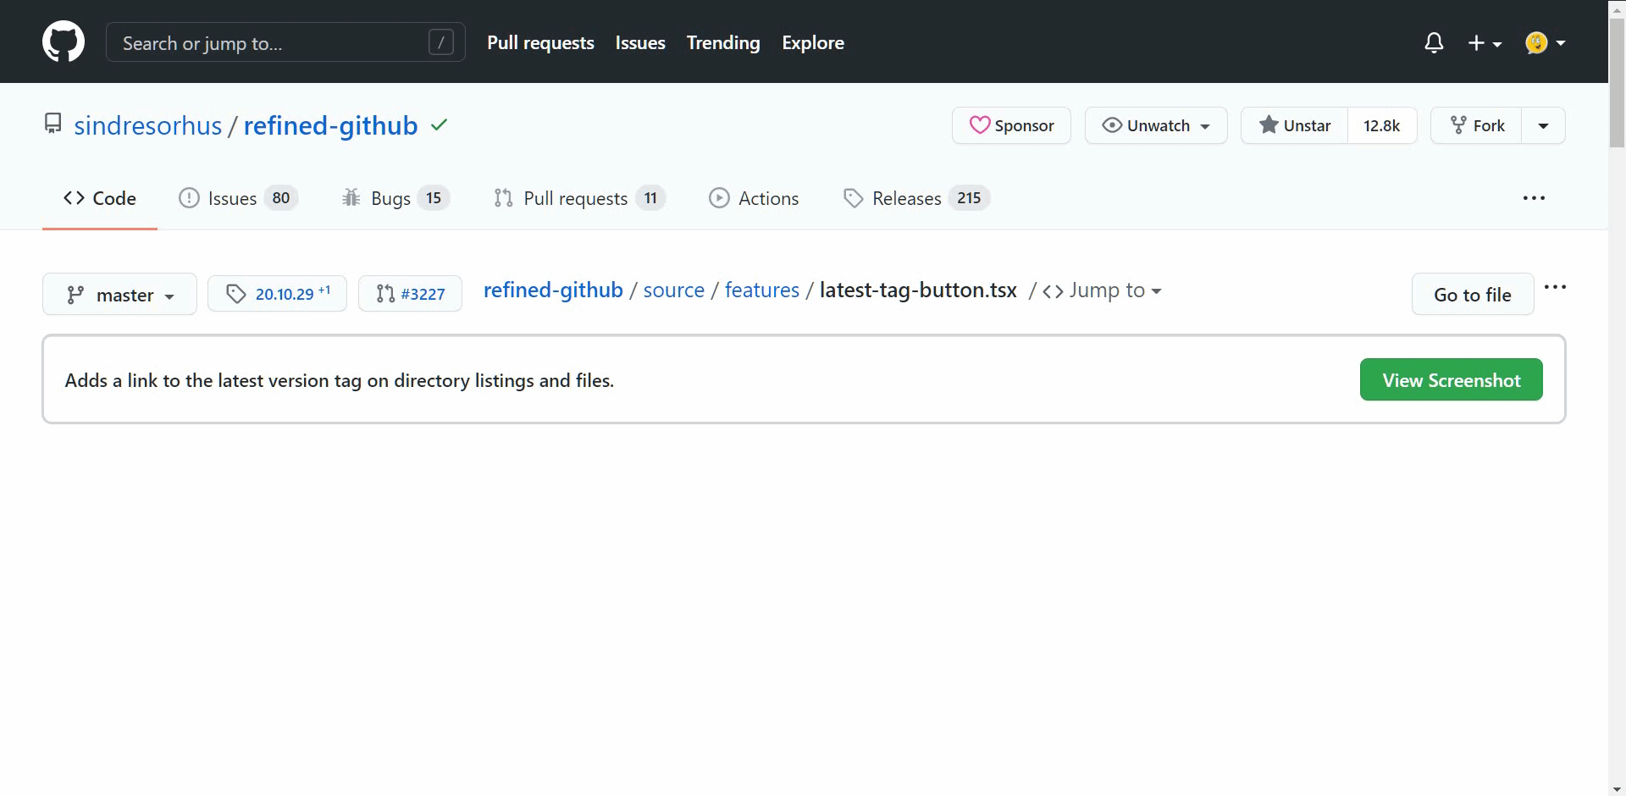
Task: Click the Sponsor heart button
Action: pos(1011,125)
